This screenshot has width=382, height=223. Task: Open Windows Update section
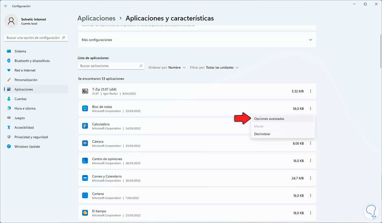coord(36,146)
